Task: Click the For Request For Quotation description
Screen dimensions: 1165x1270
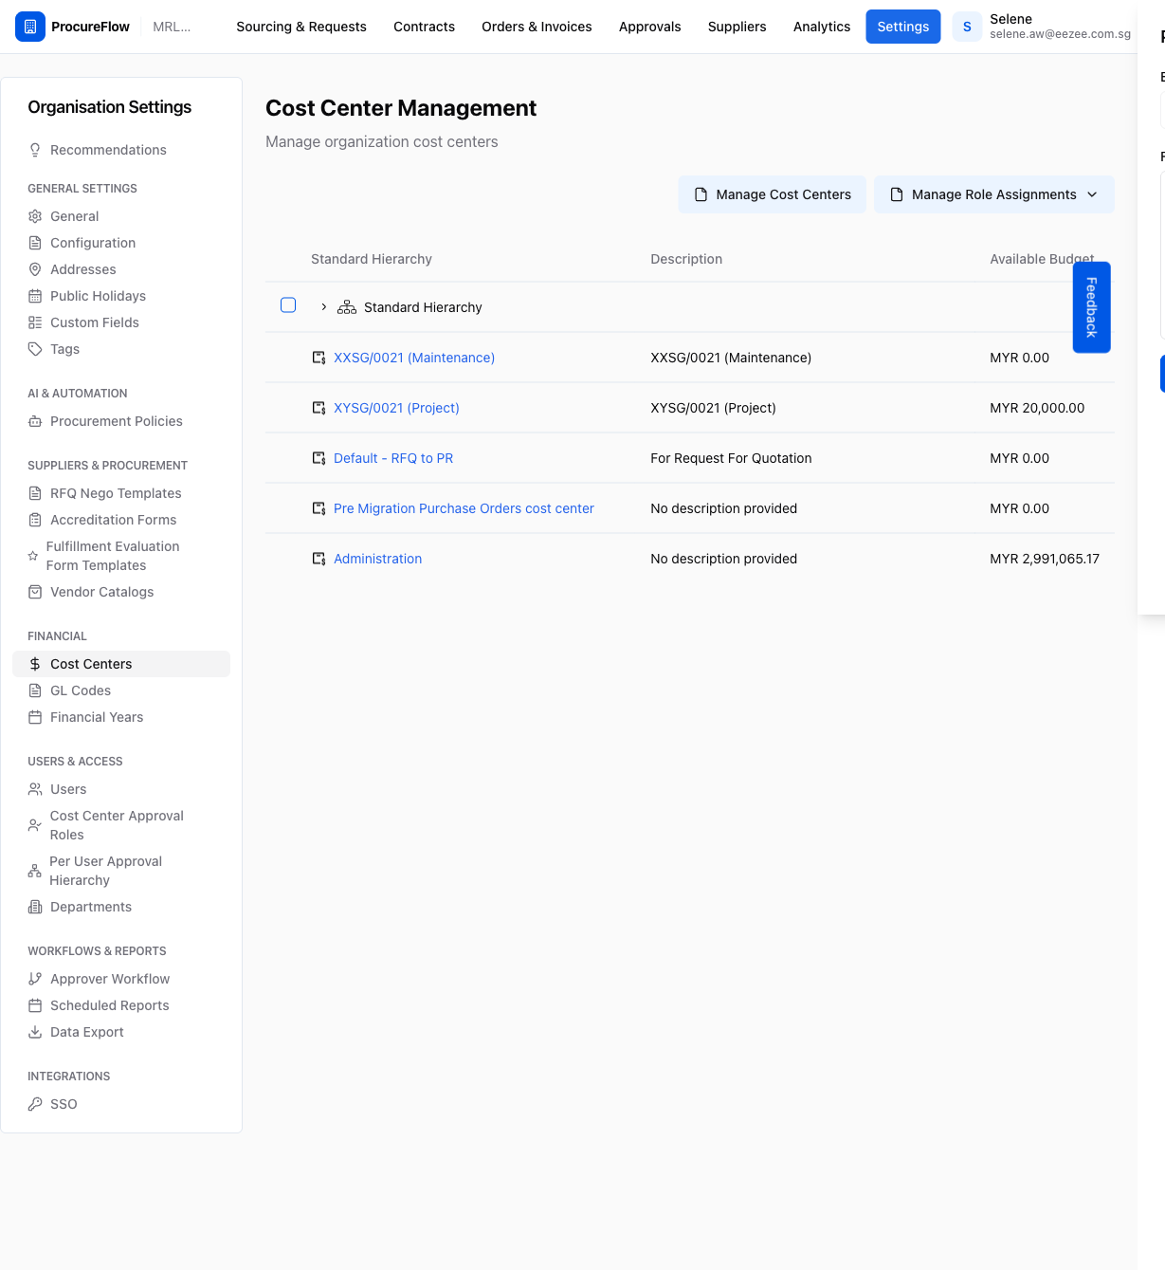Action: tap(731, 458)
